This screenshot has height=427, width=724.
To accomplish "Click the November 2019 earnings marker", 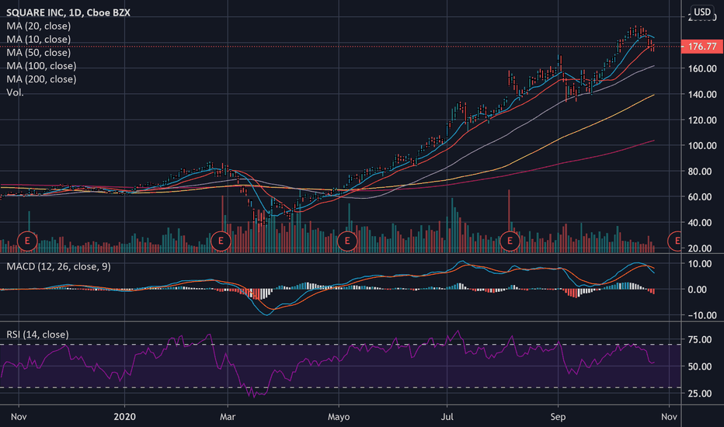I will pyautogui.click(x=27, y=241).
